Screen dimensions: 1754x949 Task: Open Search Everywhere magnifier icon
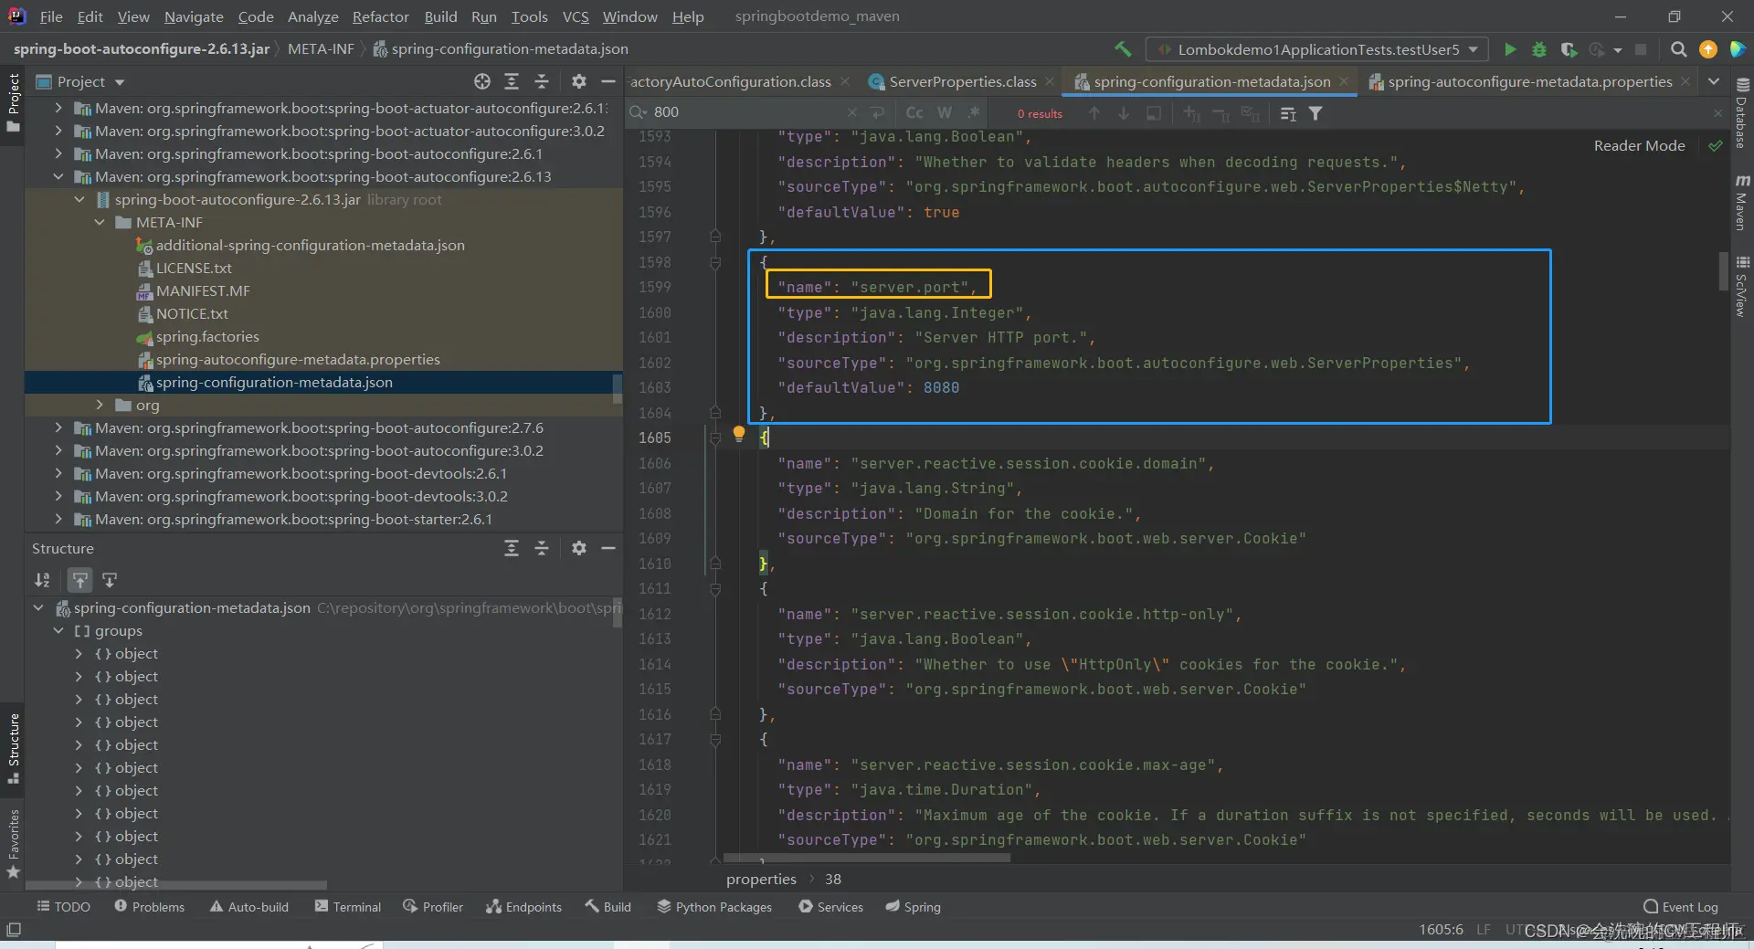(1678, 49)
